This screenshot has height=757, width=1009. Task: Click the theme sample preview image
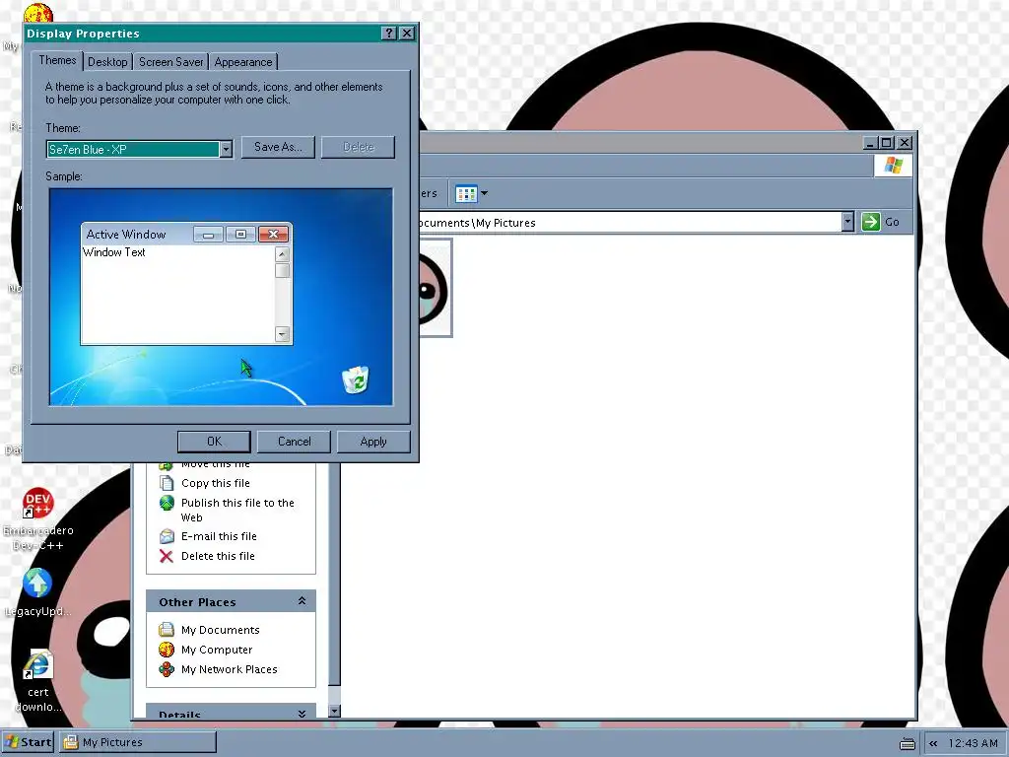pyautogui.click(x=221, y=297)
